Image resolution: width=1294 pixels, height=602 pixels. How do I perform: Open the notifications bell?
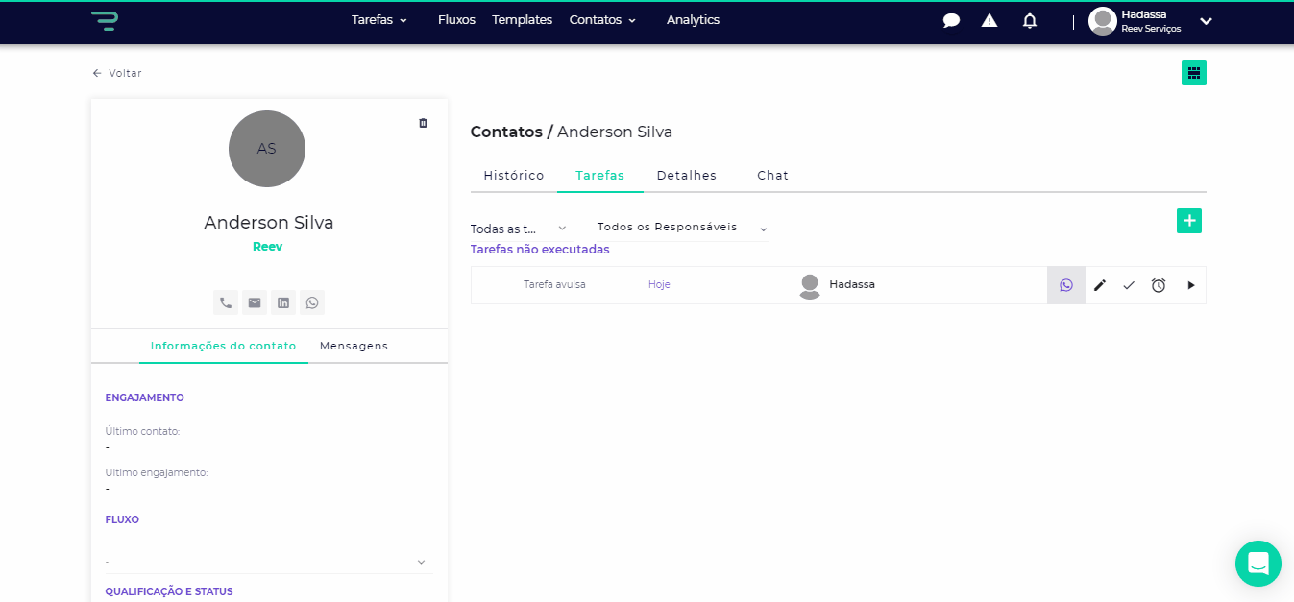pos(1030,20)
